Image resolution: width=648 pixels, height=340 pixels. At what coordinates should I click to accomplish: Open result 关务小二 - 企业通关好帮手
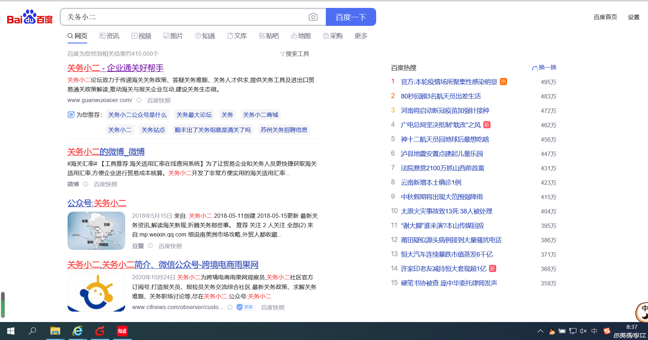pyautogui.click(x=115, y=68)
